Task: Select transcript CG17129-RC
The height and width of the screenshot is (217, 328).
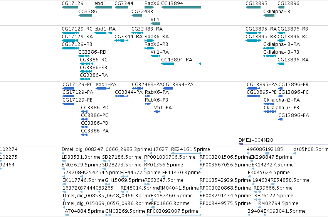Action: pyautogui.click(x=70, y=33)
